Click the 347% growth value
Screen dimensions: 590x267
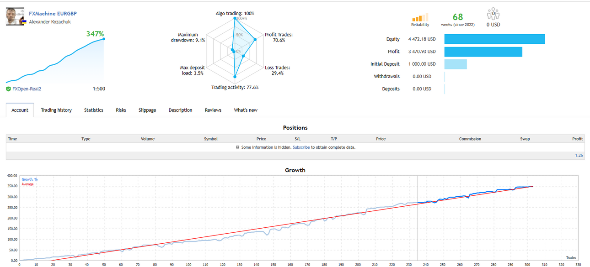pyautogui.click(x=95, y=34)
